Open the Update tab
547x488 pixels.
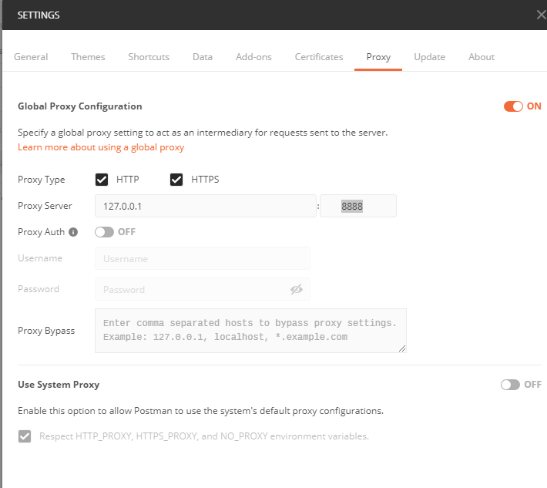429,57
